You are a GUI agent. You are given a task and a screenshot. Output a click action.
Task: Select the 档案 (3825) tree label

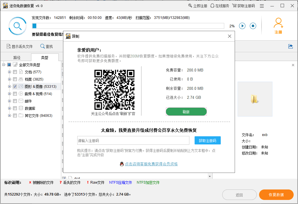(x=34, y=79)
